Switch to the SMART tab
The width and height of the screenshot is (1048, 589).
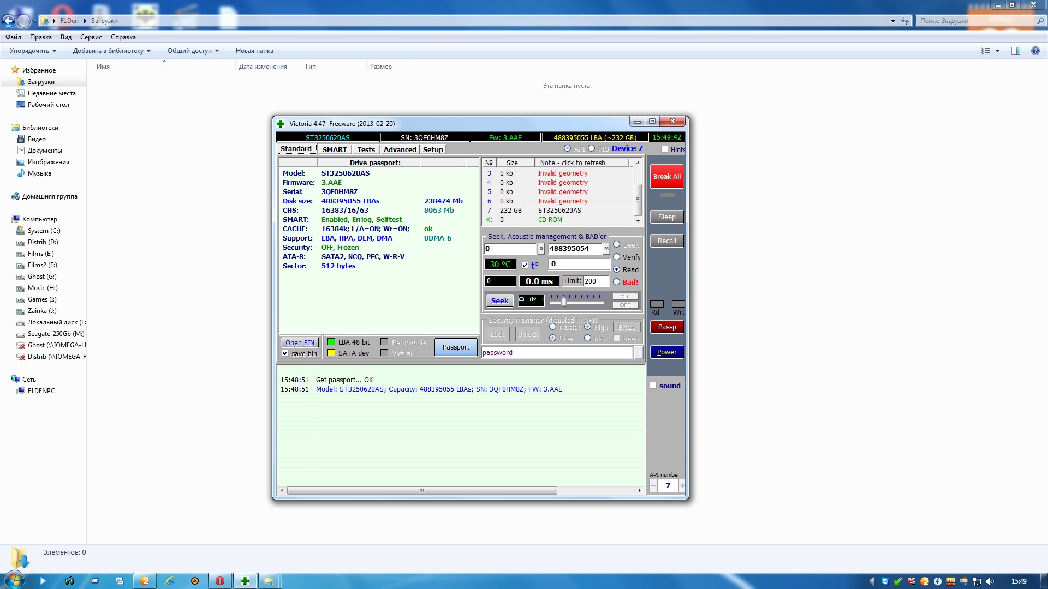[334, 149]
